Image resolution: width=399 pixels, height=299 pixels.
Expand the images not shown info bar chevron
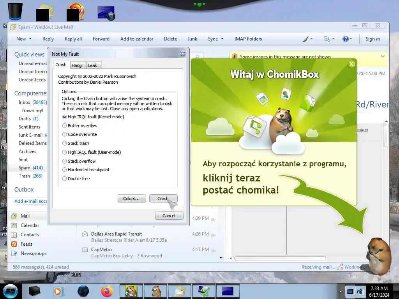click(x=383, y=56)
